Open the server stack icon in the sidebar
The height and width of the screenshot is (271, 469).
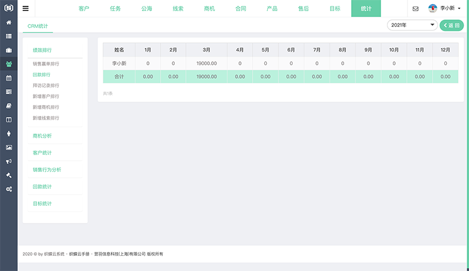(x=9, y=92)
